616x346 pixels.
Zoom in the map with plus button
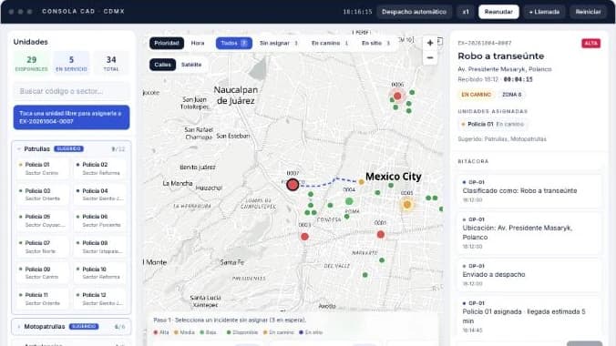[430, 43]
